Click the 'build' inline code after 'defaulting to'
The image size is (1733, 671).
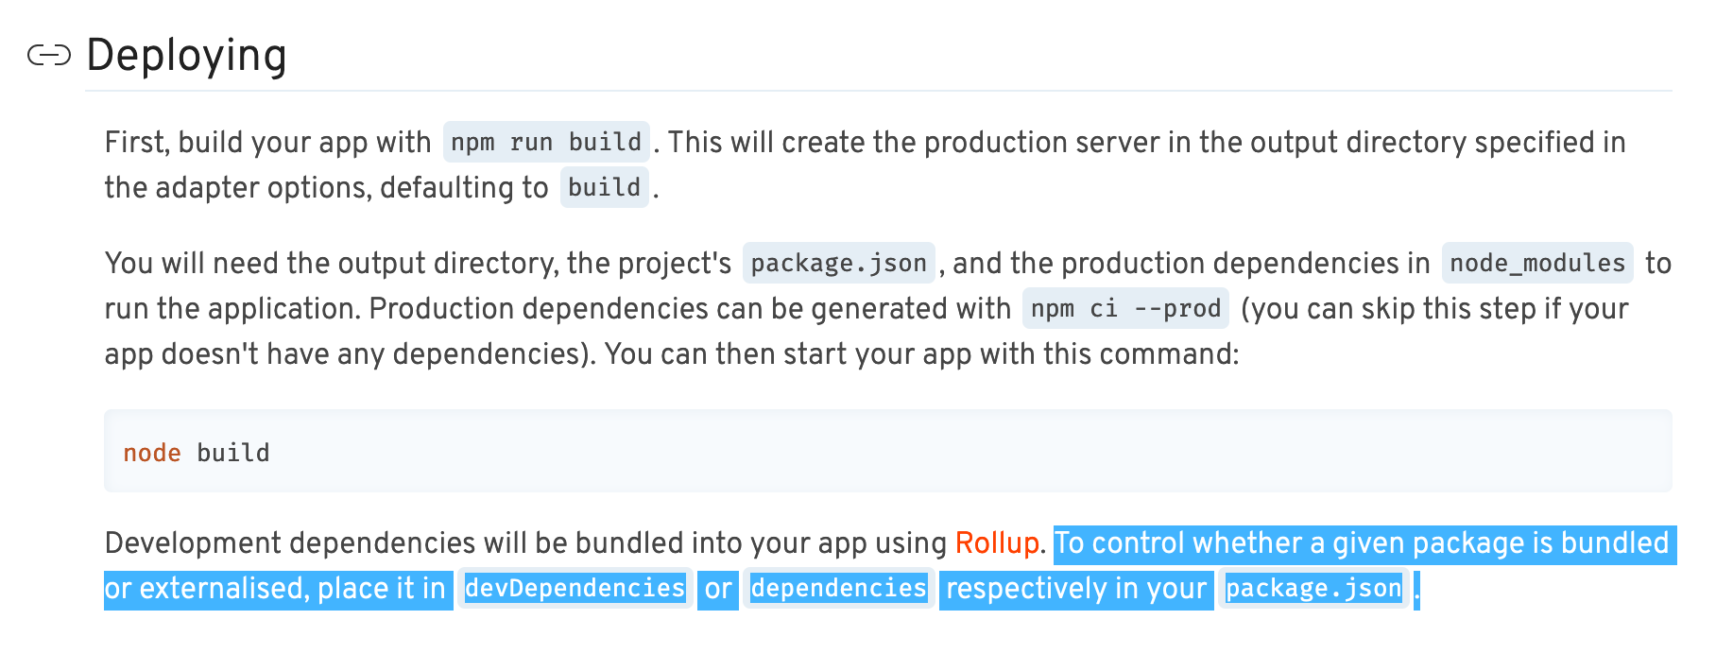[604, 188]
